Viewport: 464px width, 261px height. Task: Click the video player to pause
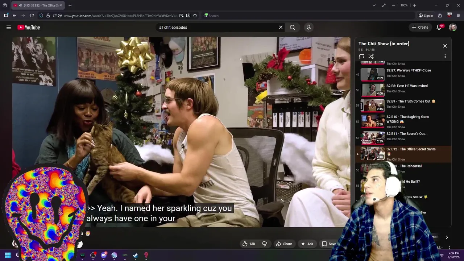[x=181, y=132]
